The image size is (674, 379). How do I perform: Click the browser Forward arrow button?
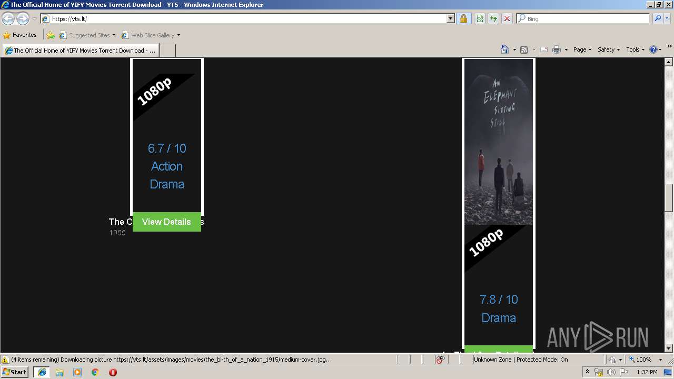click(23, 19)
